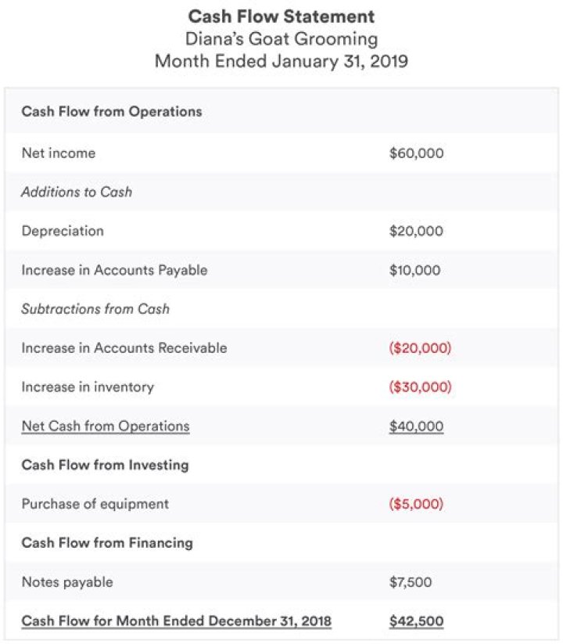This screenshot has width=563, height=644.
Task: Click the Increase in Accounts Payable label
Action: coord(114,270)
